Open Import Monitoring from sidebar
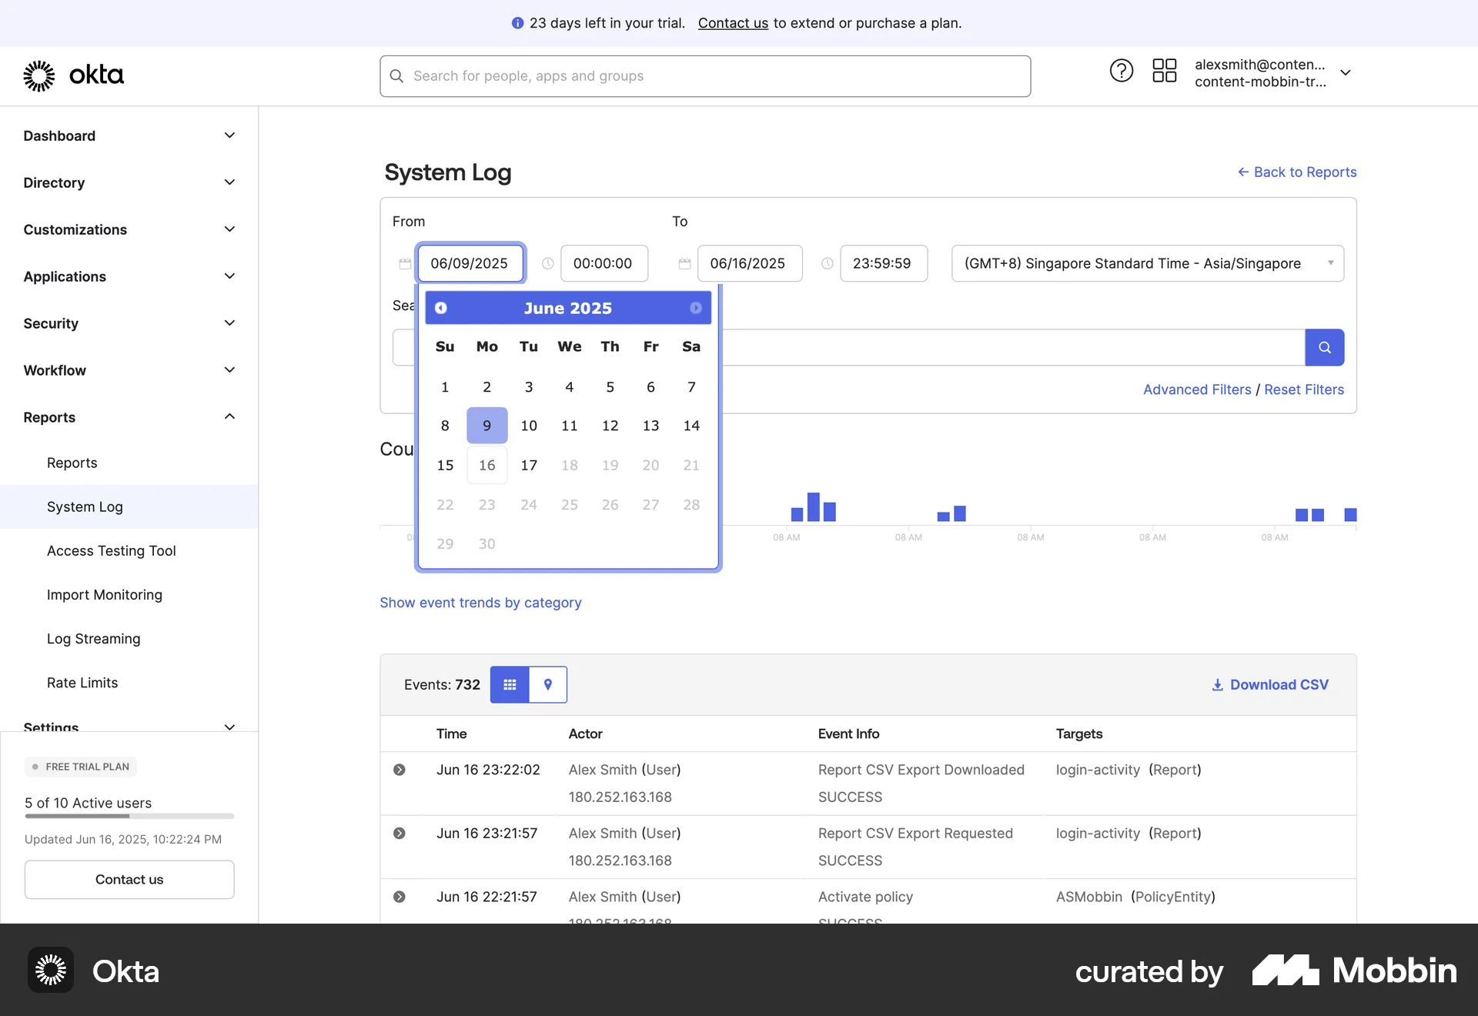The image size is (1478, 1016). [104, 594]
